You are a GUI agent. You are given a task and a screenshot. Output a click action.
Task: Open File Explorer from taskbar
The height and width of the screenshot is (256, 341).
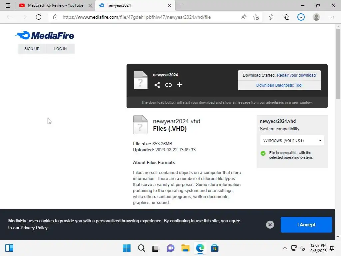click(x=185, y=248)
